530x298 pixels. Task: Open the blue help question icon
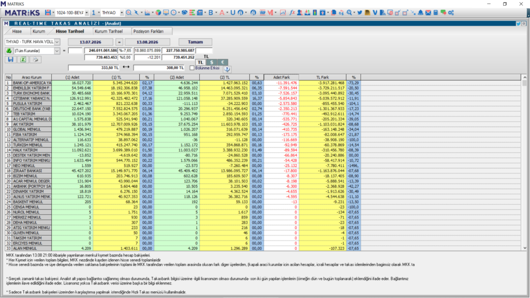click(227, 69)
